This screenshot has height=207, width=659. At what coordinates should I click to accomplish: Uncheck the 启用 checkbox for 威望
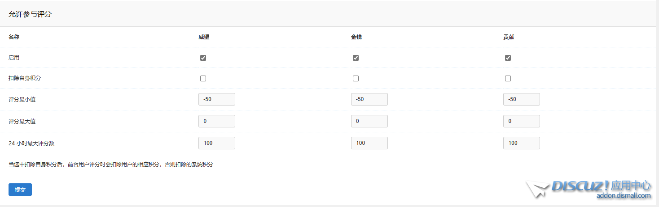[203, 58]
